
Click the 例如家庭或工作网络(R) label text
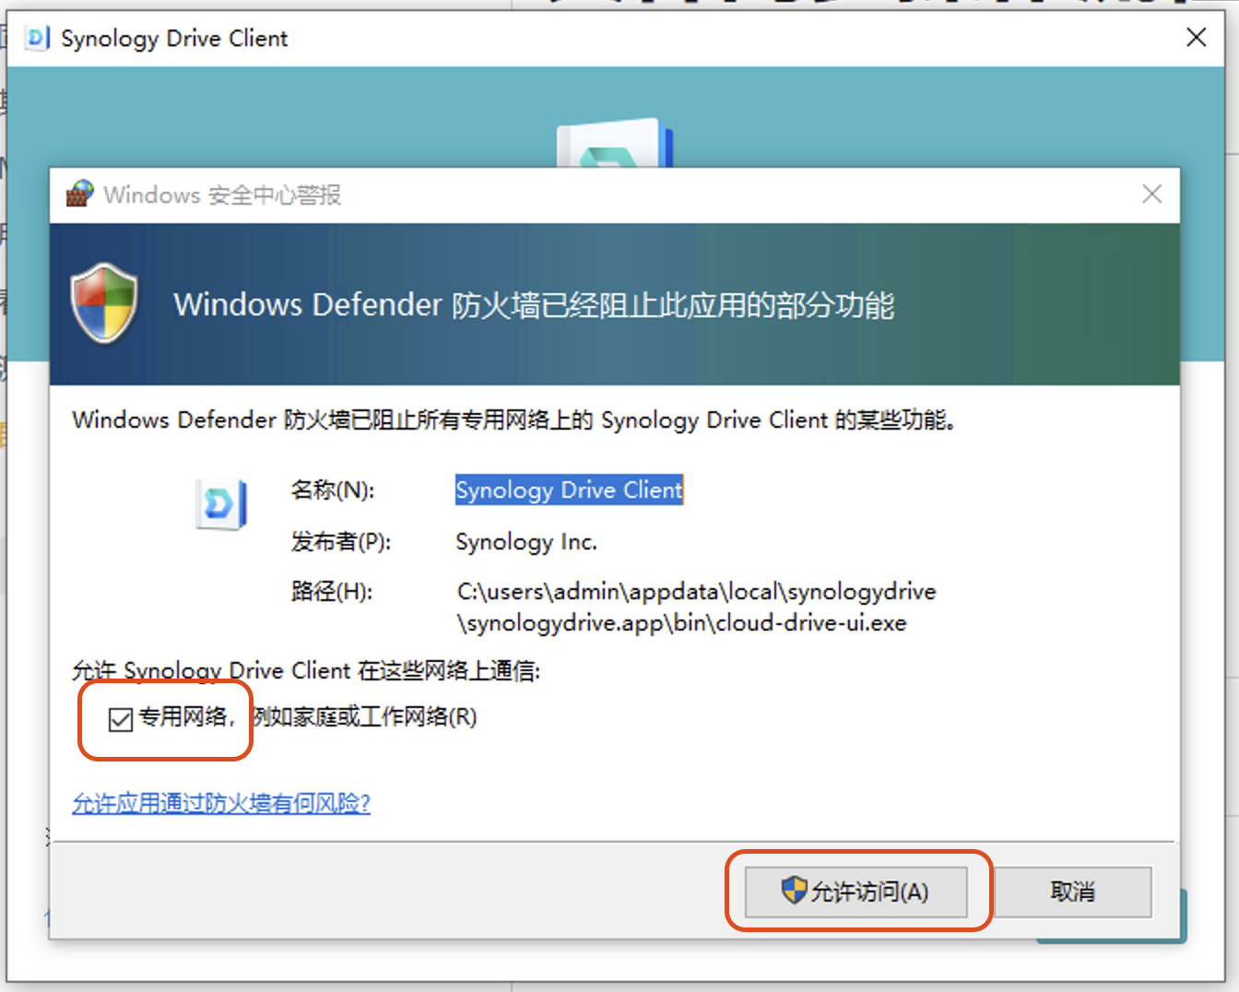point(365,716)
